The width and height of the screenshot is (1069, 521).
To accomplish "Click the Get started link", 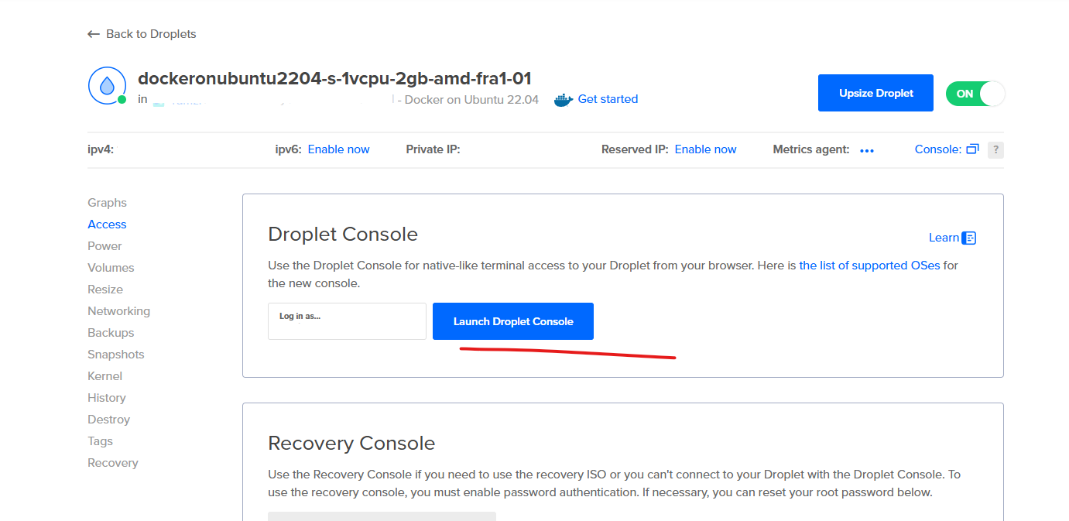I will [607, 99].
